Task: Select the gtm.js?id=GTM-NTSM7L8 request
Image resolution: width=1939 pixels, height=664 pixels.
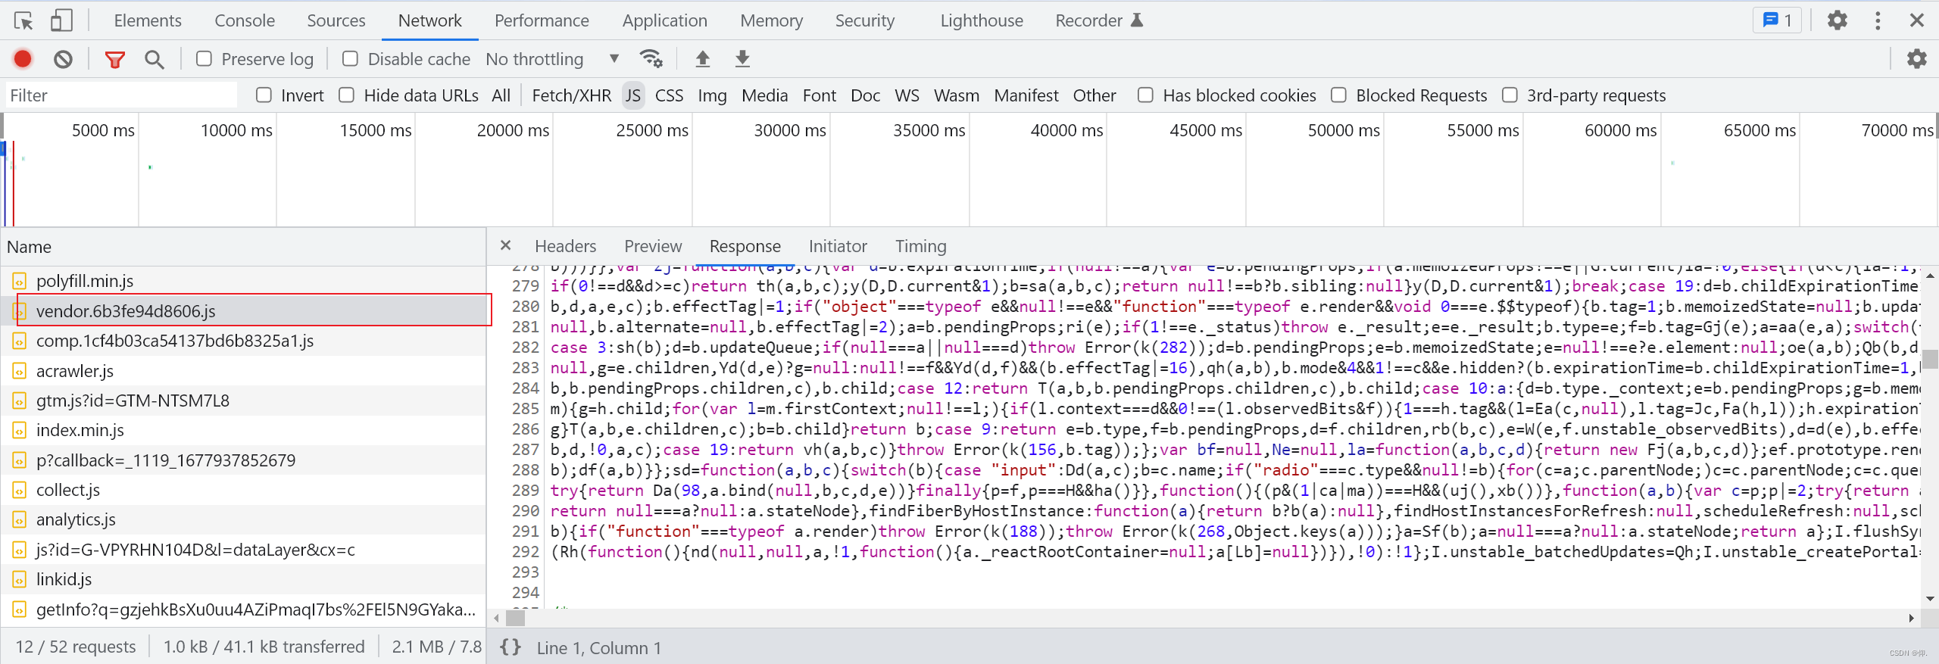Action: pos(243,401)
